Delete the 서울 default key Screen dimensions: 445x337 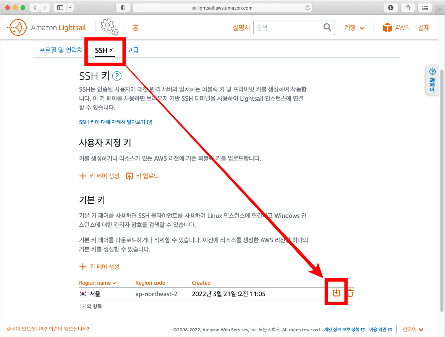(351, 293)
